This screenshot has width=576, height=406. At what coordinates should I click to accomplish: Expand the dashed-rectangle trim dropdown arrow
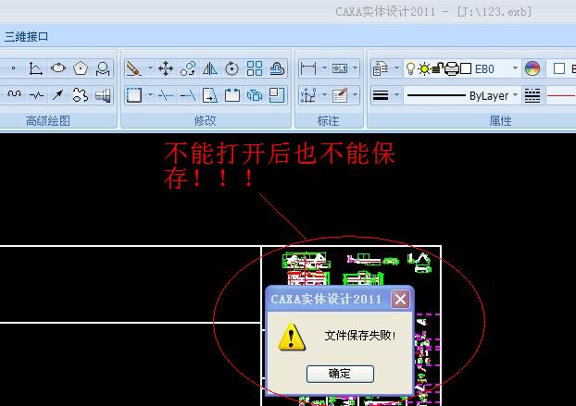coord(150,95)
